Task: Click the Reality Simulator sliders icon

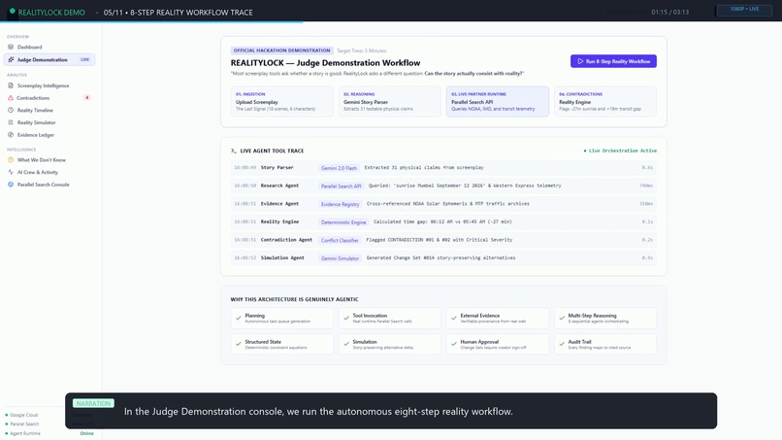Action: (11, 122)
